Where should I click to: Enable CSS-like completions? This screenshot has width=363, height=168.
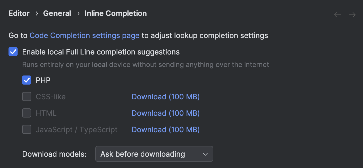point(26,96)
